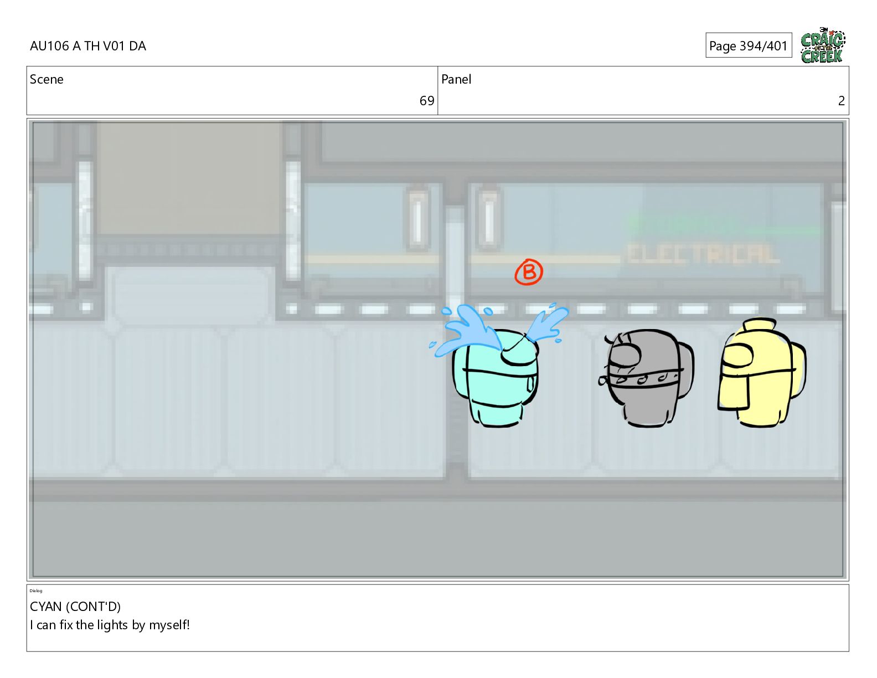
Task: Click the scene number 69
Action: [x=427, y=101]
